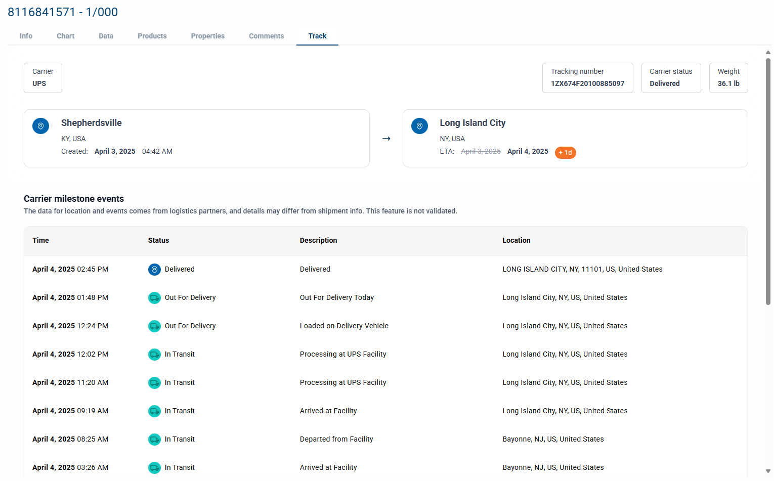Click the Carrier UPS box
The width and height of the screenshot is (774, 481).
[43, 78]
